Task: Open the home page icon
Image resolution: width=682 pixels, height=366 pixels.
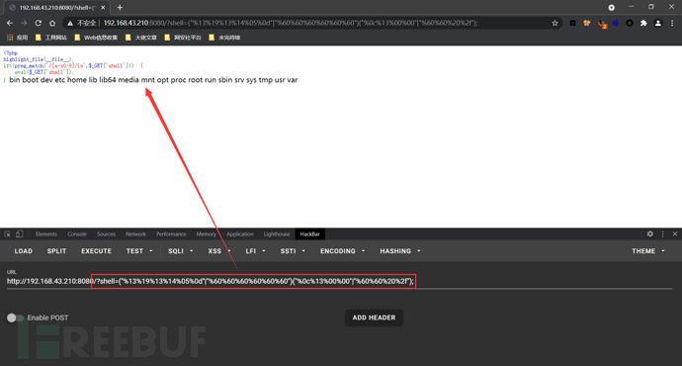Action: (x=52, y=23)
